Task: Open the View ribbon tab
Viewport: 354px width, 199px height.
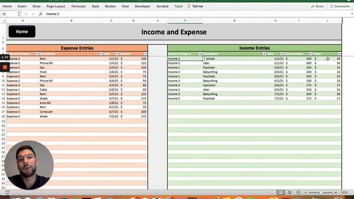Action: pyautogui.click(x=126, y=6)
